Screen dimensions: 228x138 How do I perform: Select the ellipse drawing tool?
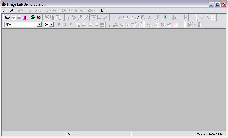point(131,17)
